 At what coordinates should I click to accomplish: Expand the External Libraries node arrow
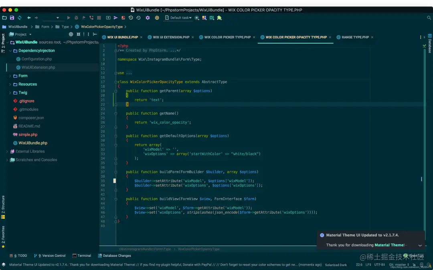click(x=7, y=152)
